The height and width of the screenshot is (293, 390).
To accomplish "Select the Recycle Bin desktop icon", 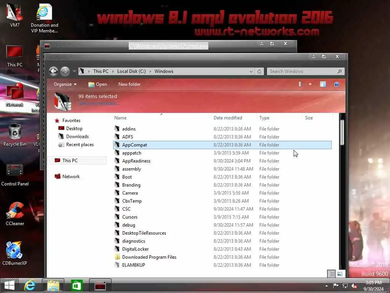I will (15, 135).
